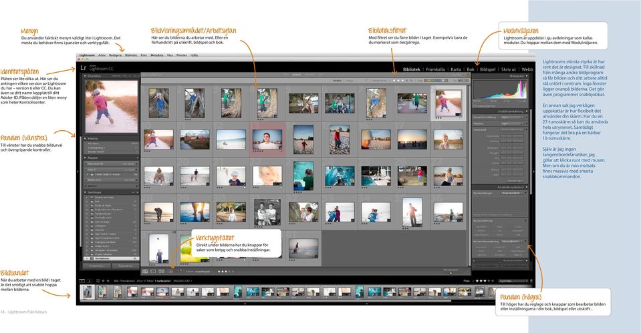The height and width of the screenshot is (333, 641).
Task: Open the Bibliotek menu in menu bar
Action: click(131, 55)
